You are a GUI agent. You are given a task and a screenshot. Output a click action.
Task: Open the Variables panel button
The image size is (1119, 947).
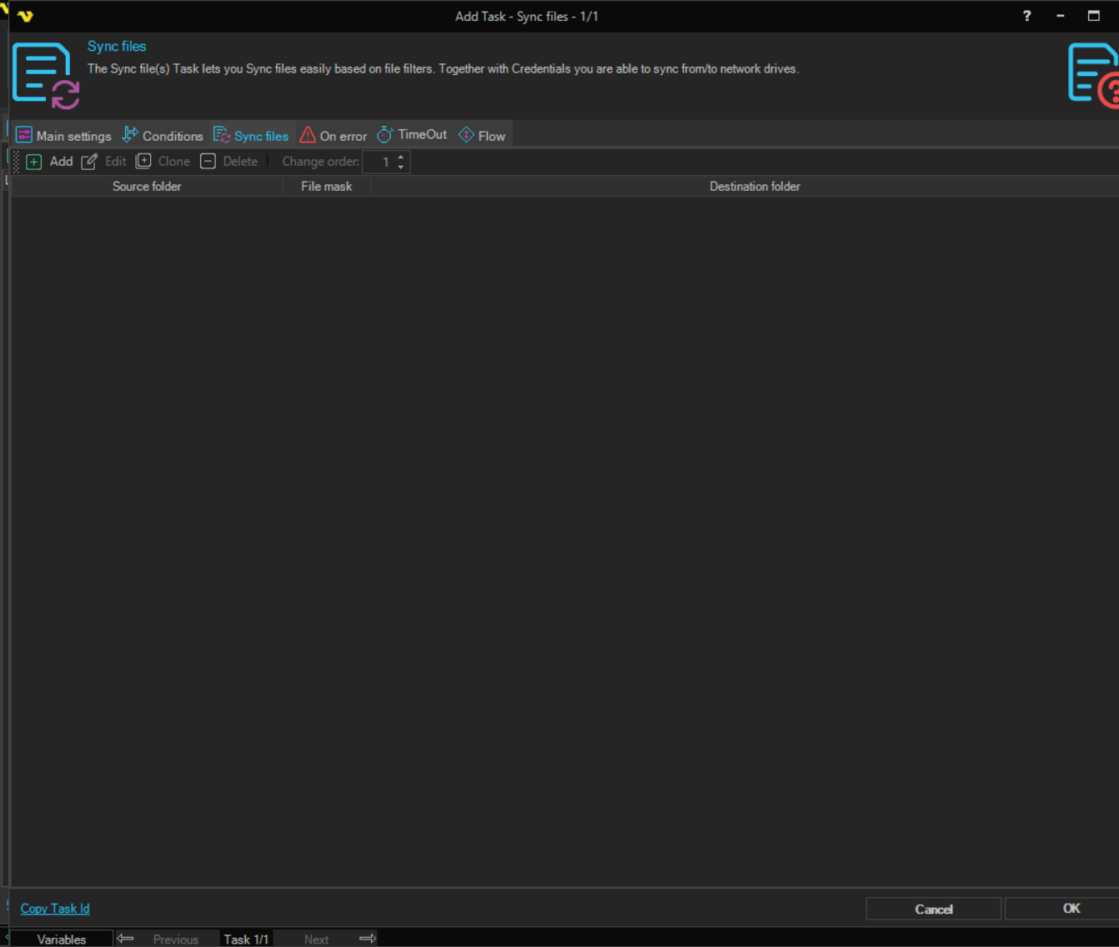[61, 939]
